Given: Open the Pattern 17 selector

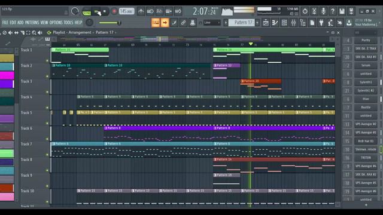Looking at the screenshot, I should (x=242, y=23).
